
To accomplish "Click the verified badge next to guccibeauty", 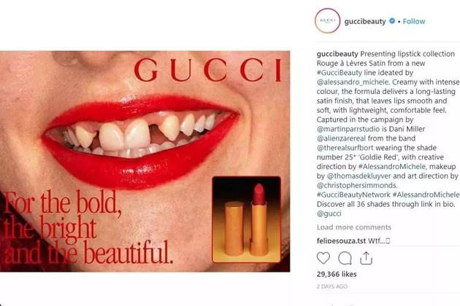I will 392,21.
